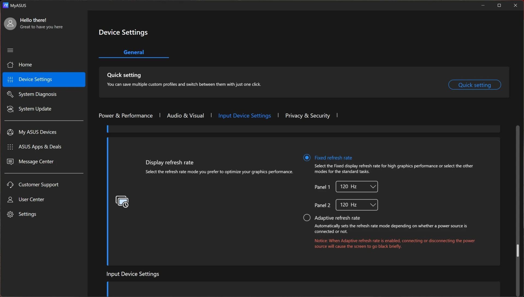Go to Privacy & Security section
Screen dimensions: 524x297
(x=308, y=116)
